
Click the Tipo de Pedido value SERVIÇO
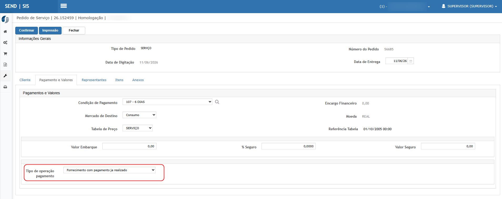tap(146, 48)
